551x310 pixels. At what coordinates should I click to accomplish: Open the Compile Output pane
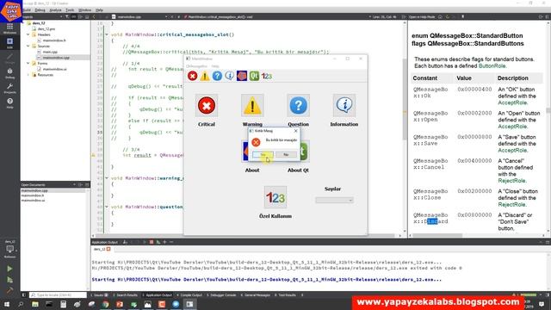189,295
